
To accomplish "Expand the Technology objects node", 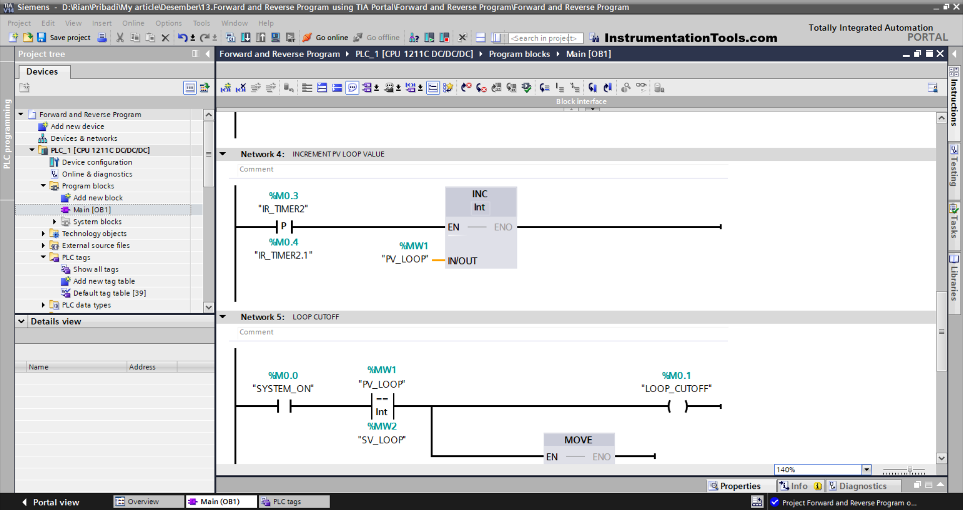I will coord(43,233).
